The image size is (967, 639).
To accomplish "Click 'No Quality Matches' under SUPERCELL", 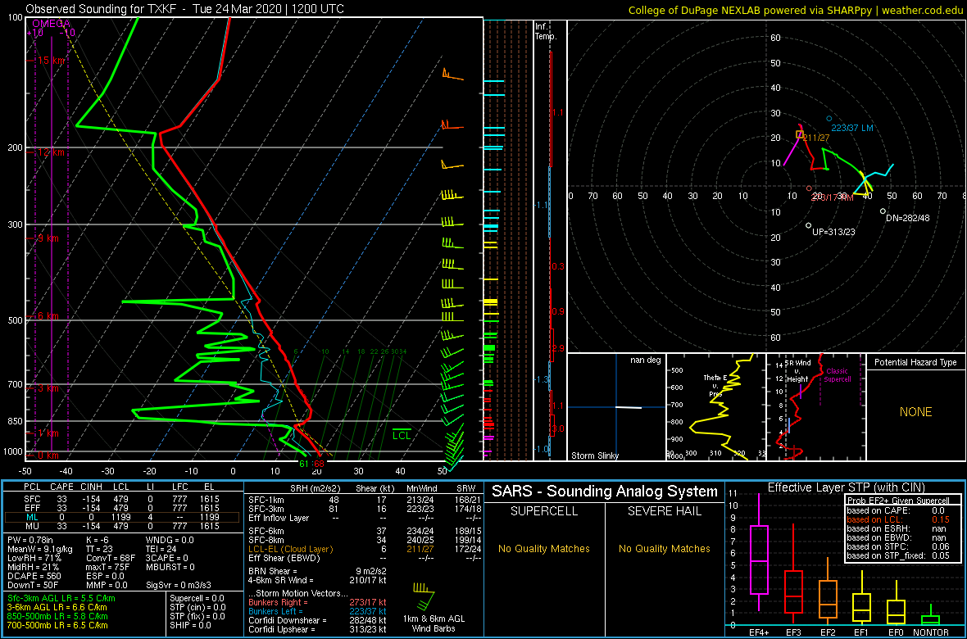I will click(543, 548).
